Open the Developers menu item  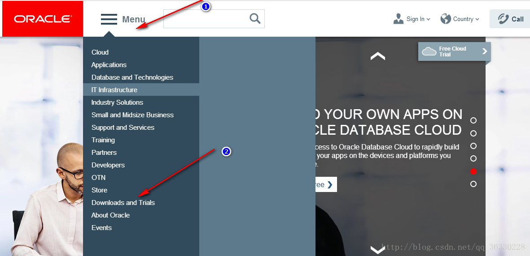click(x=108, y=165)
